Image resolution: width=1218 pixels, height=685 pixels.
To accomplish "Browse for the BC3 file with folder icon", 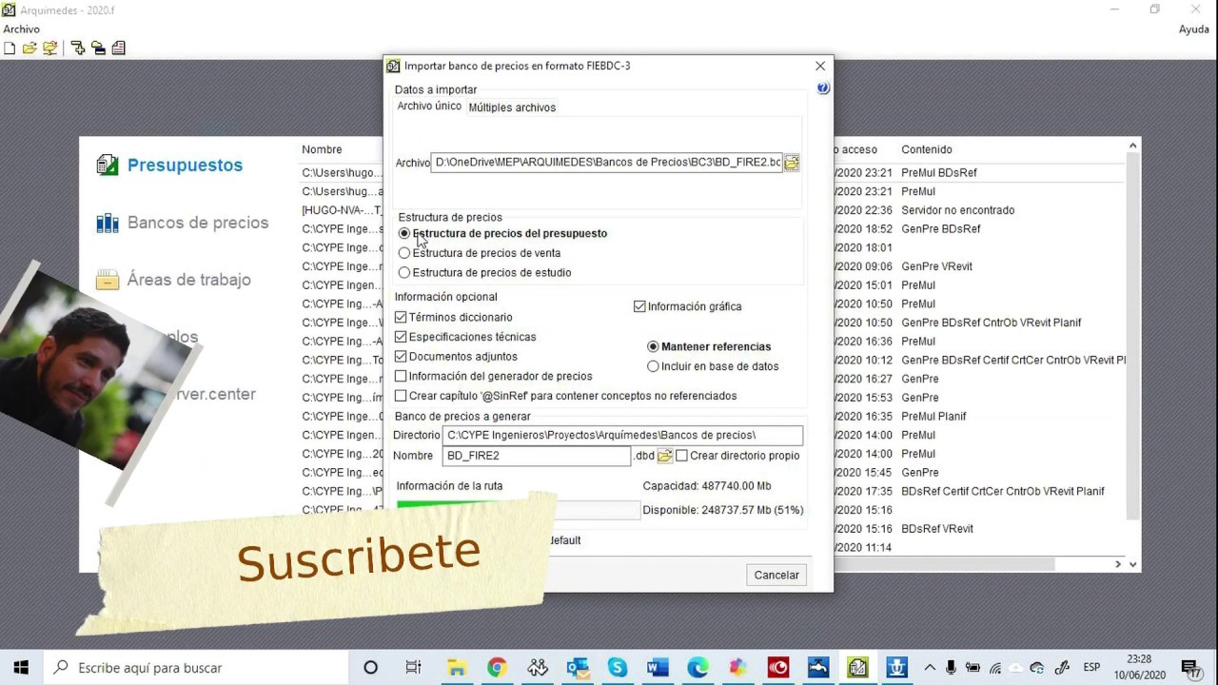I will 792,163.
